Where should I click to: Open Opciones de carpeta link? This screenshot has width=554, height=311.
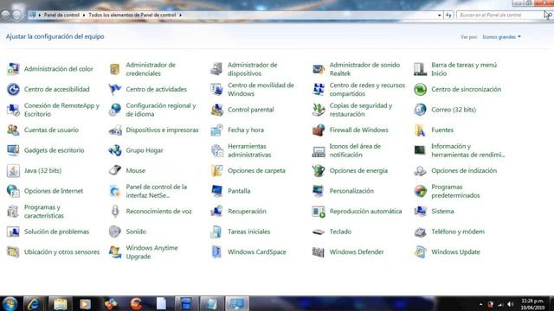pos(256,171)
